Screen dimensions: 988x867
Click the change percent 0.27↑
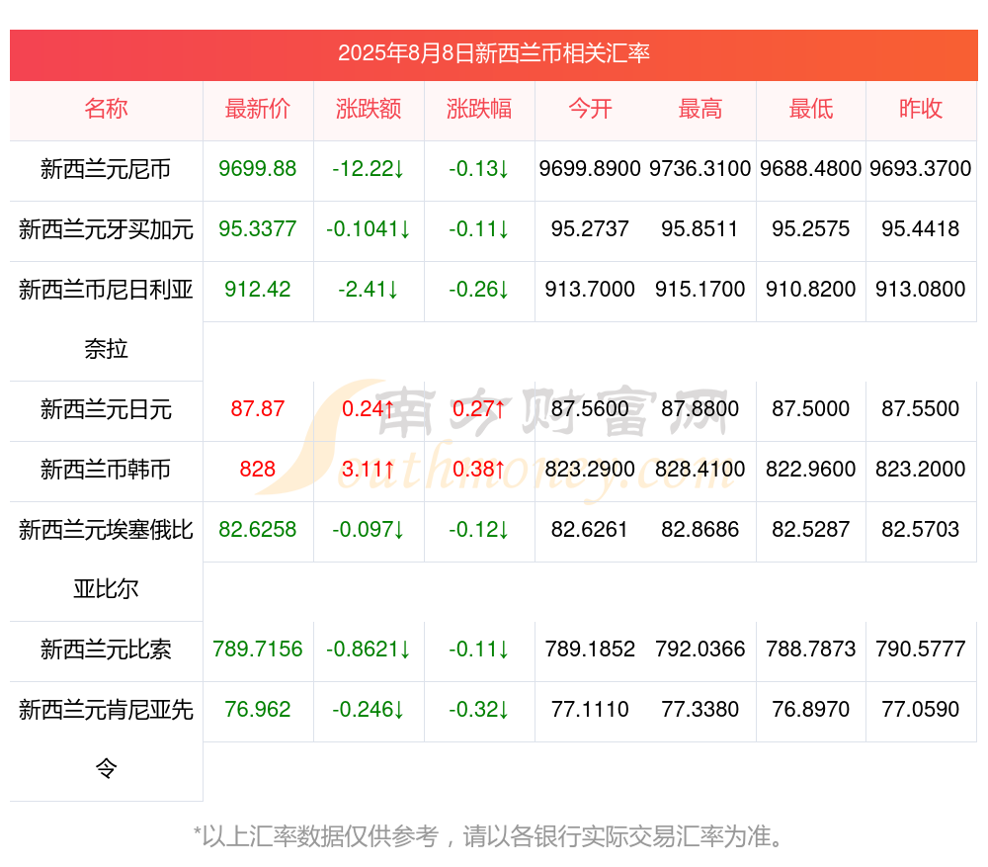[x=479, y=408]
